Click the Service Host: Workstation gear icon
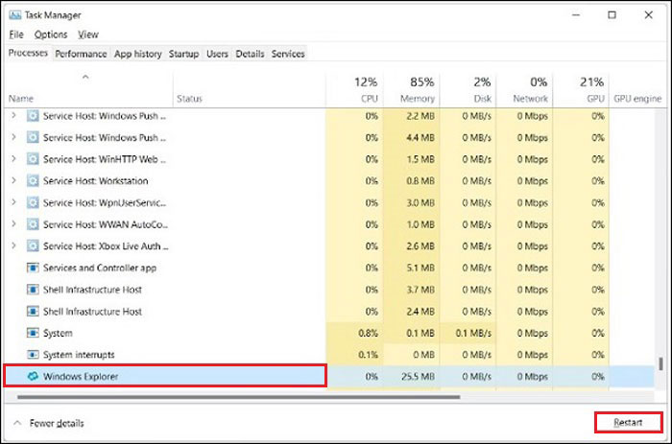Viewport: 672px width, 444px height. click(x=33, y=181)
